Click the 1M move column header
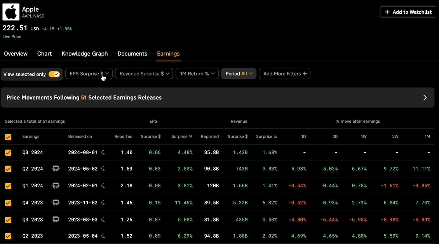This screenshot has width=439, height=244. (427, 137)
